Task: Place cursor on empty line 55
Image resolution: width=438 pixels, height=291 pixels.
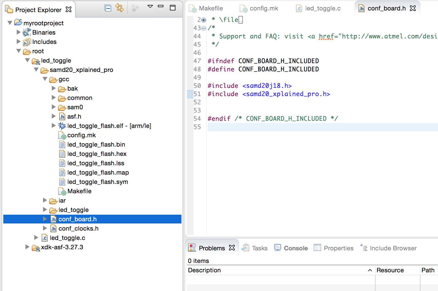Action: point(323,127)
